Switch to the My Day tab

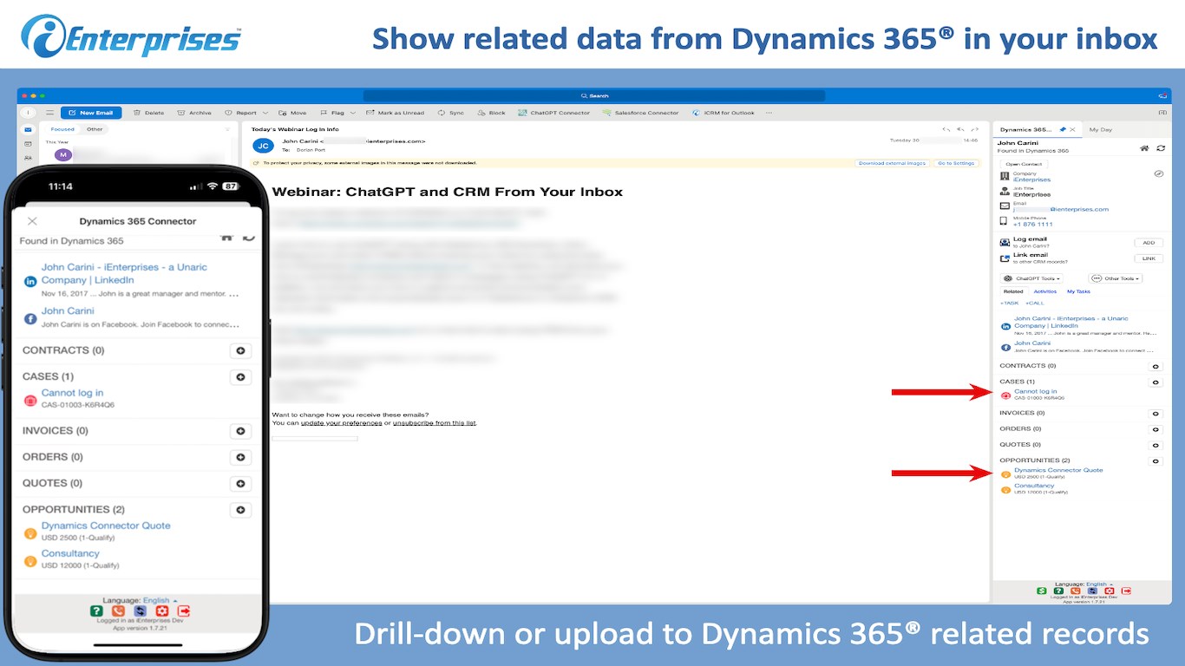point(1100,129)
